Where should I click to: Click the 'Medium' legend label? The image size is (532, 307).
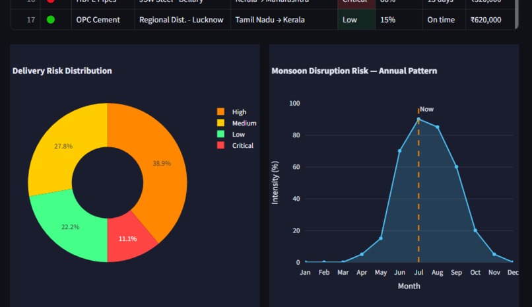click(244, 123)
